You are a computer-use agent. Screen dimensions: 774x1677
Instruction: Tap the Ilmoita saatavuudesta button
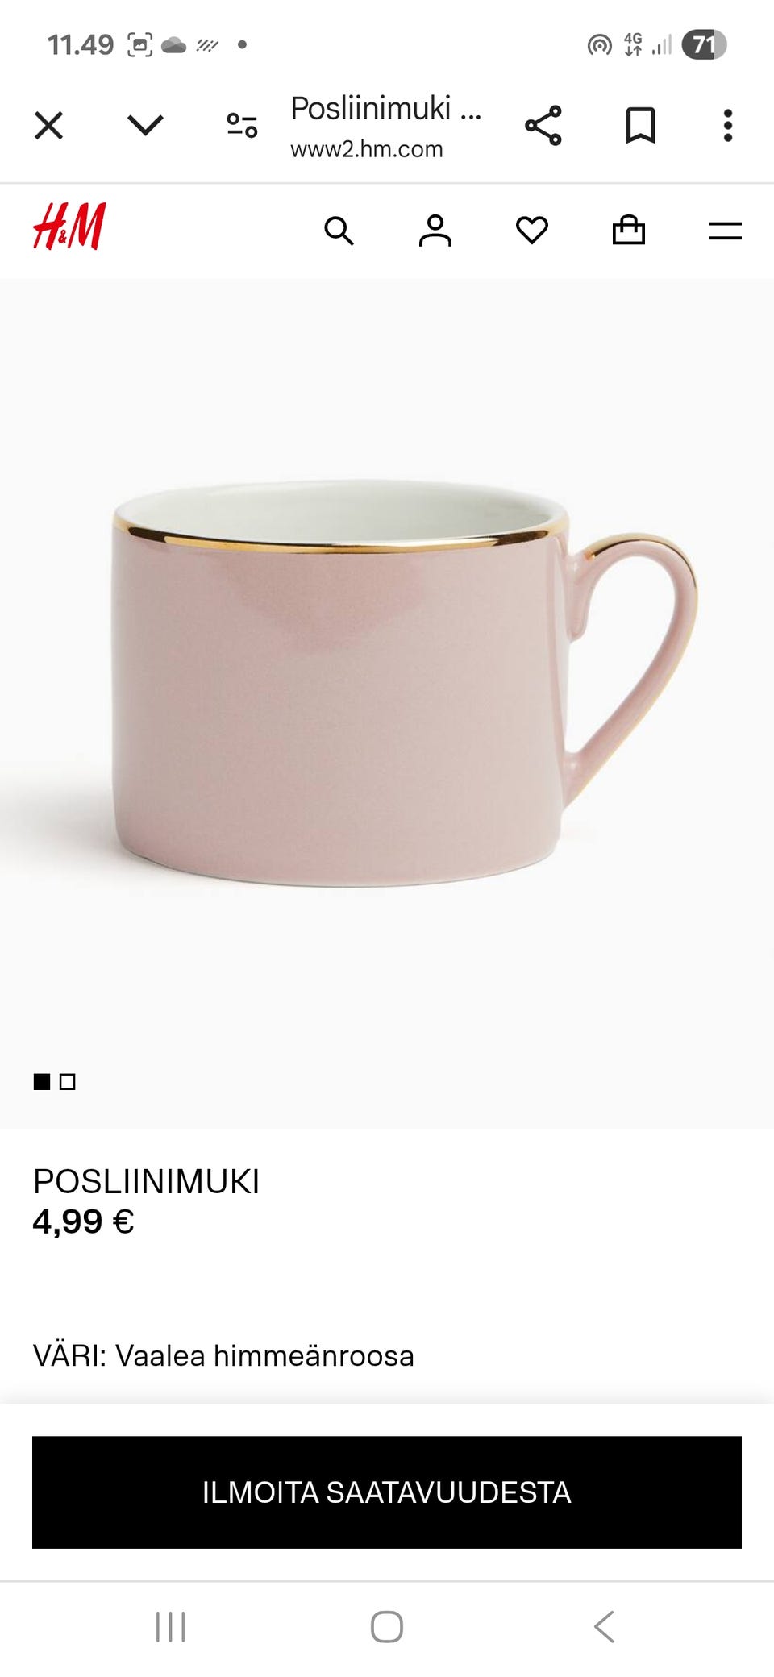387,1492
